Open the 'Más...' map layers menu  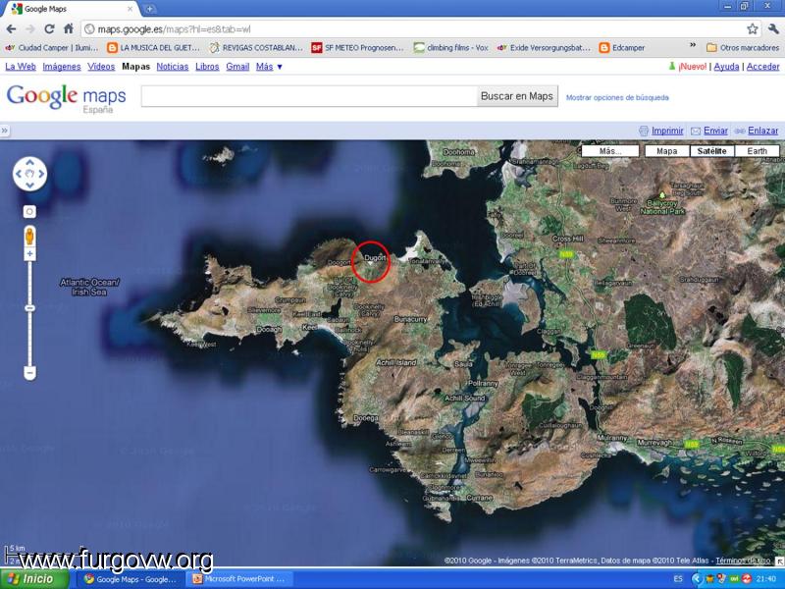click(610, 151)
